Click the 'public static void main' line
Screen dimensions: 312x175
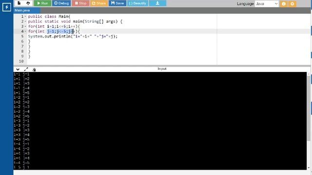[x=75, y=21]
